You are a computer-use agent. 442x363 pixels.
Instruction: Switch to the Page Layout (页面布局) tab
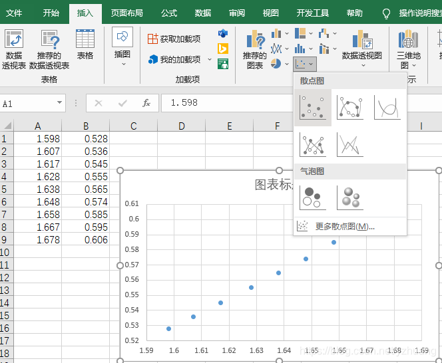(x=127, y=13)
